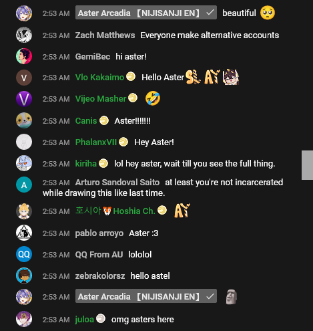This screenshot has height=331, width=313.
Task: Select the GemiBec username
Action: point(93,57)
